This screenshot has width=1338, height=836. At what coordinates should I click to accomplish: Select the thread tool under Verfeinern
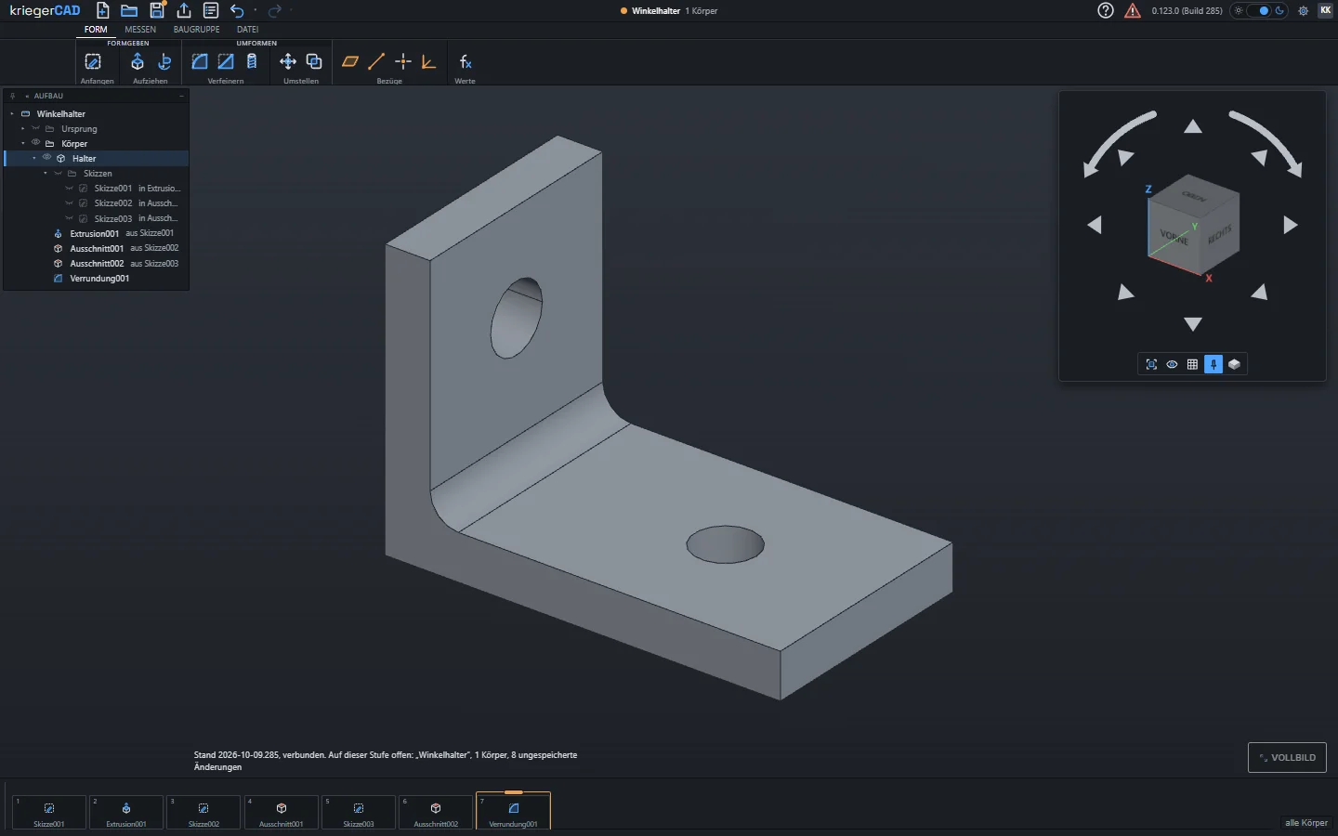pyautogui.click(x=252, y=61)
